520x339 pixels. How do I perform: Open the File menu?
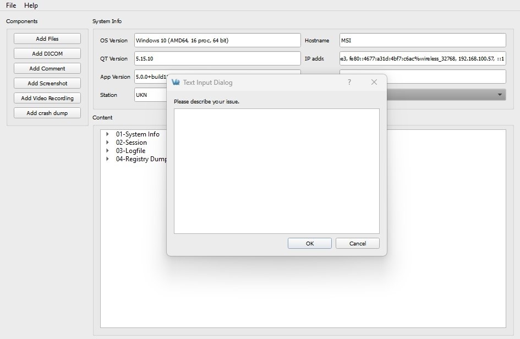click(10, 6)
